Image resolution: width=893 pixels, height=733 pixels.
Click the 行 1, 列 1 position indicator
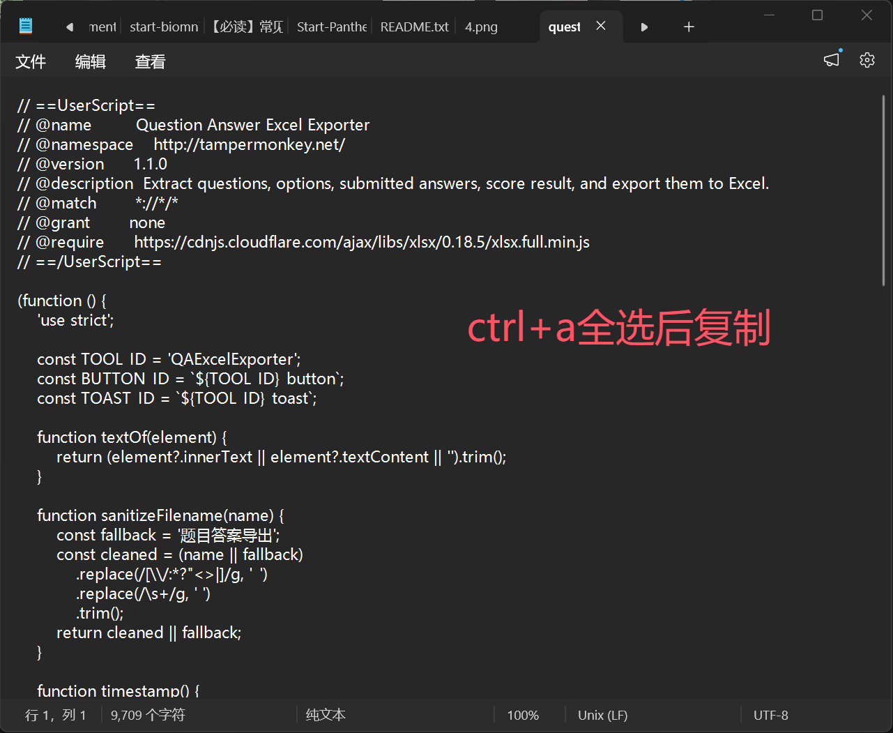tap(56, 715)
